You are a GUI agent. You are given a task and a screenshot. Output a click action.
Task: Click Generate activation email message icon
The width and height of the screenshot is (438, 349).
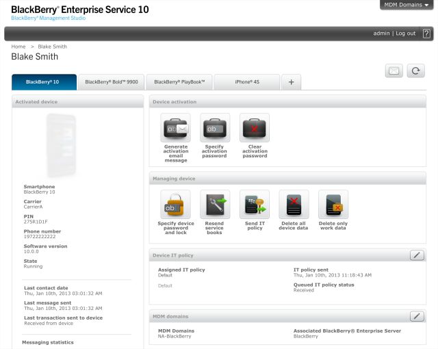tap(175, 128)
